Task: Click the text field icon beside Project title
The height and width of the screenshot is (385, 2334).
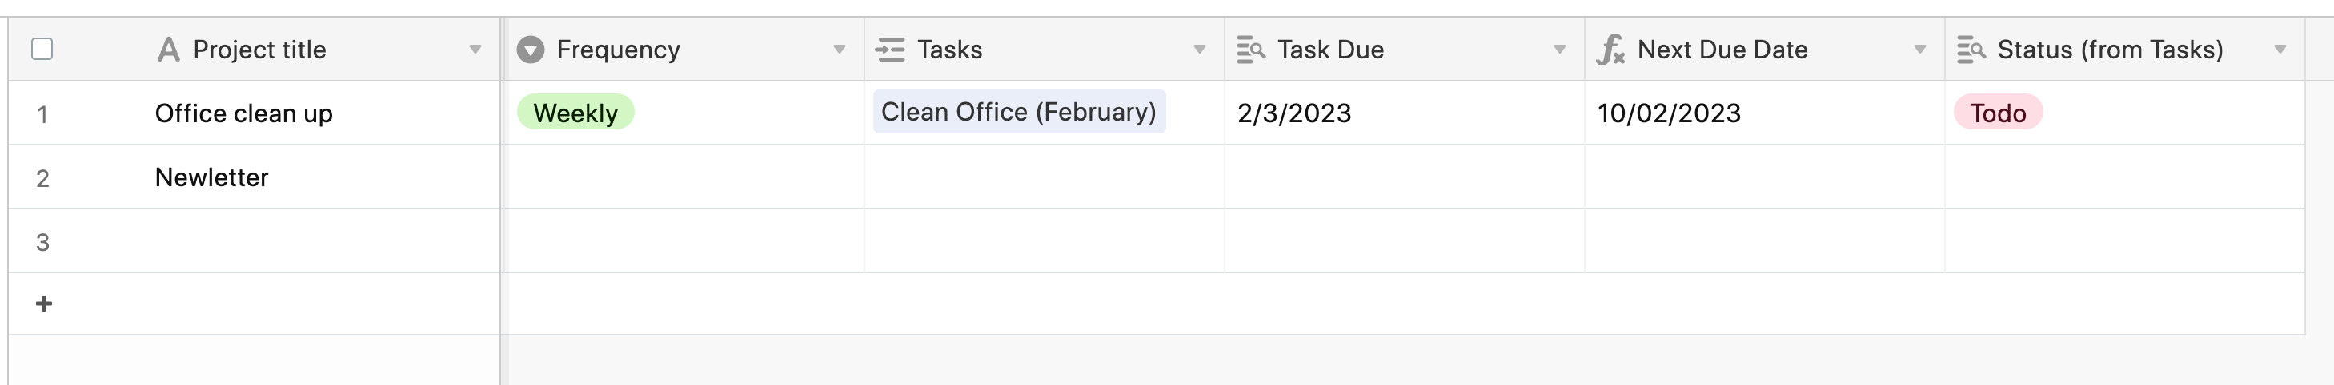Action: pos(167,49)
